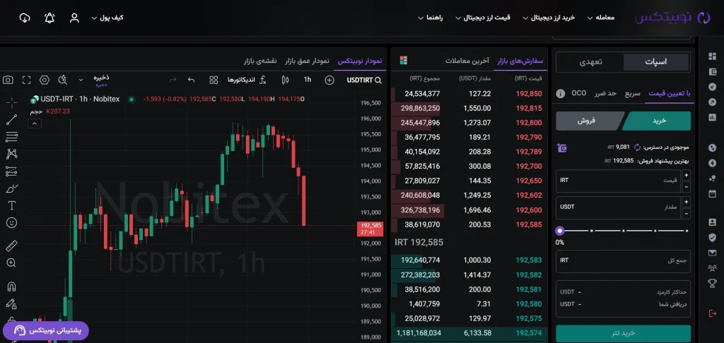Screen dimensions: 724x343
Task: Select the market orders (سفارش‌های بازار) tab
Action: click(x=521, y=61)
